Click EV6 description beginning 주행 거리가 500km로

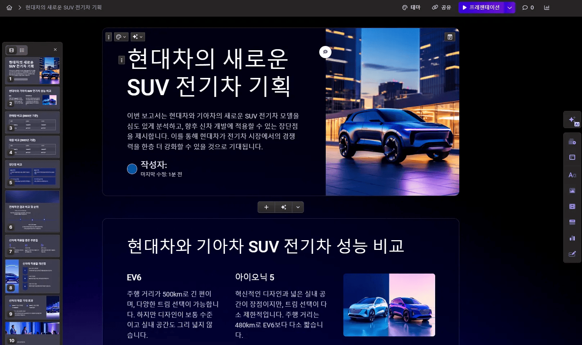coord(173,314)
